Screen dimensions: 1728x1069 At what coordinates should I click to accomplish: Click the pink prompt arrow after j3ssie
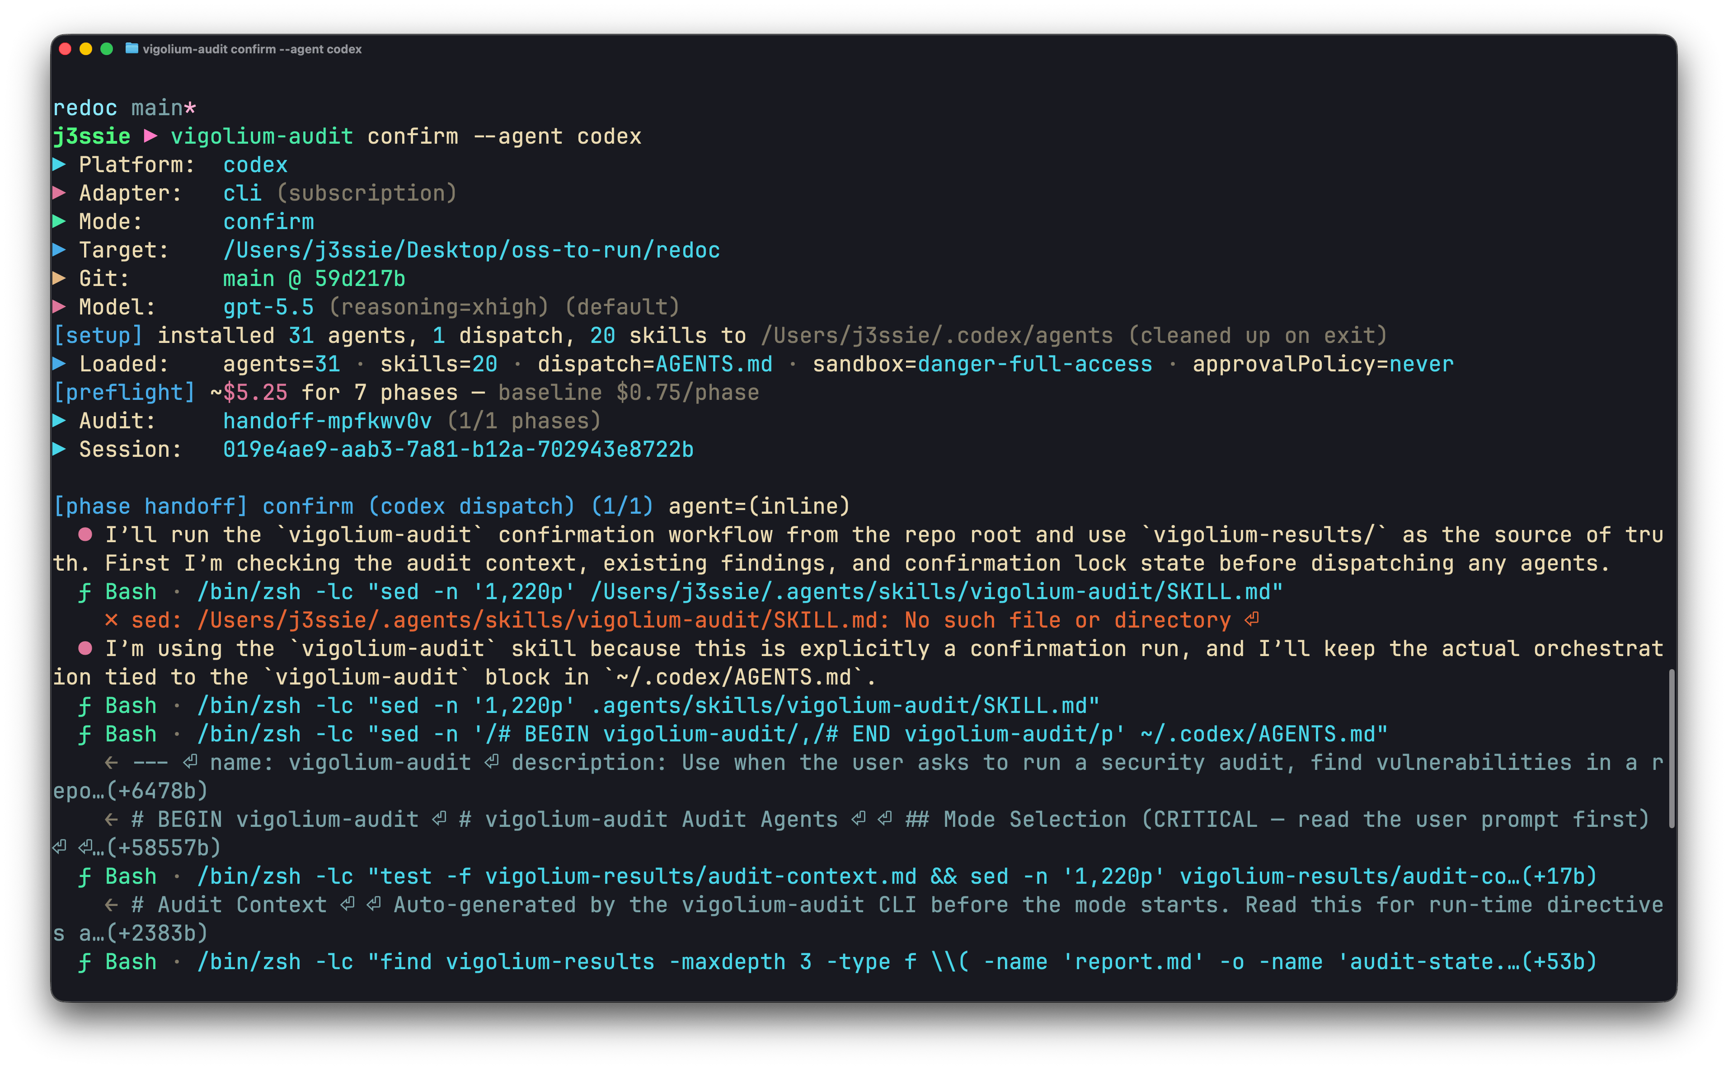(x=150, y=136)
